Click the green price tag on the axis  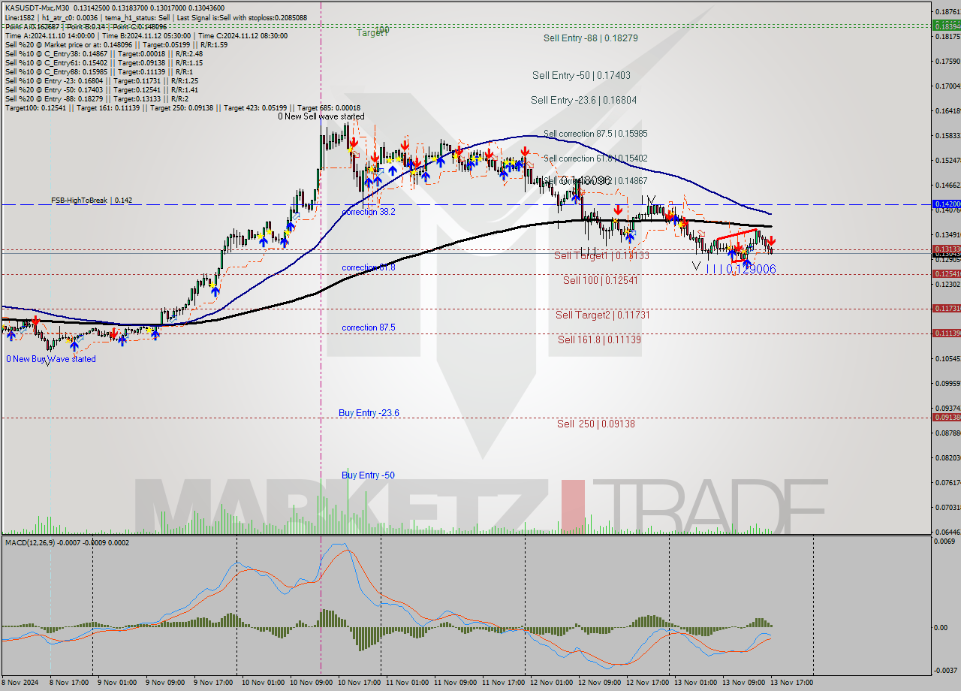[x=945, y=26]
